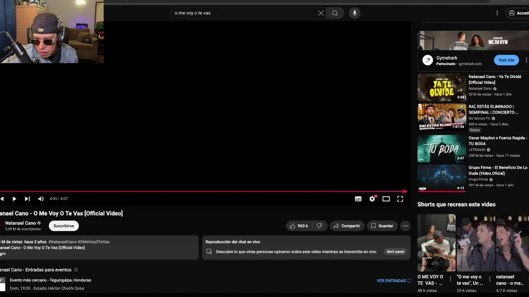Open Ya Te Olvidé video thumbnail

click(442, 87)
